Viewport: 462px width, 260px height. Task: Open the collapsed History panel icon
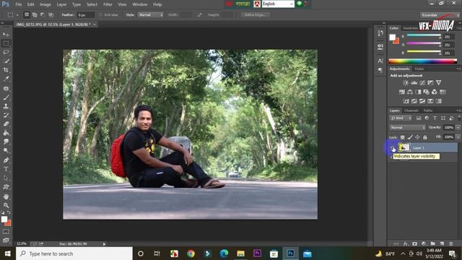[x=380, y=33]
